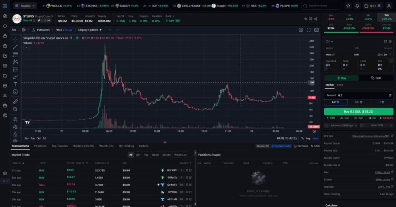
Task: Open candlestick chart type selector
Action: click(x=24, y=30)
